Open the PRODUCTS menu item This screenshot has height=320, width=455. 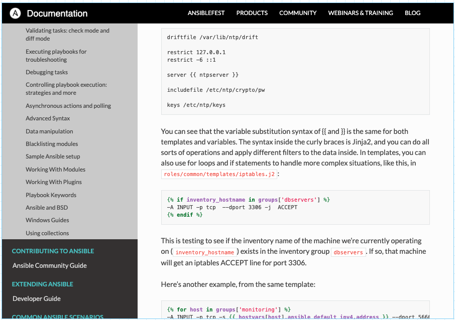click(x=252, y=13)
